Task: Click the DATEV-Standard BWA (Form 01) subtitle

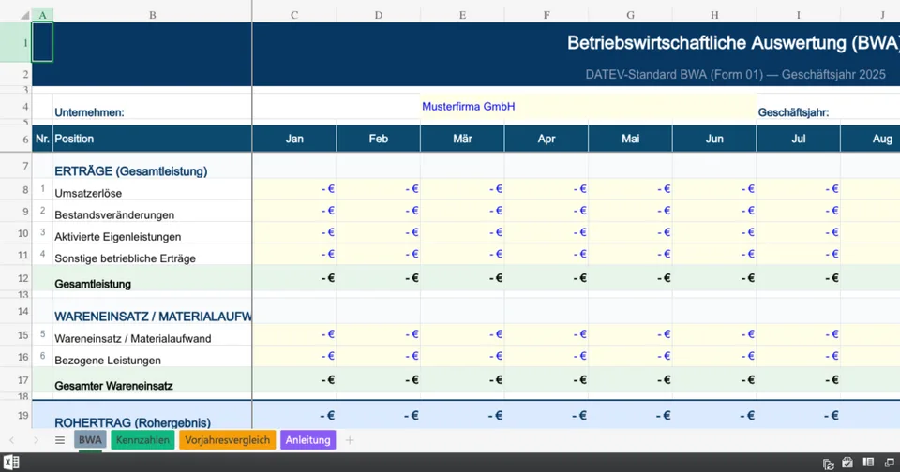Action: (x=735, y=75)
